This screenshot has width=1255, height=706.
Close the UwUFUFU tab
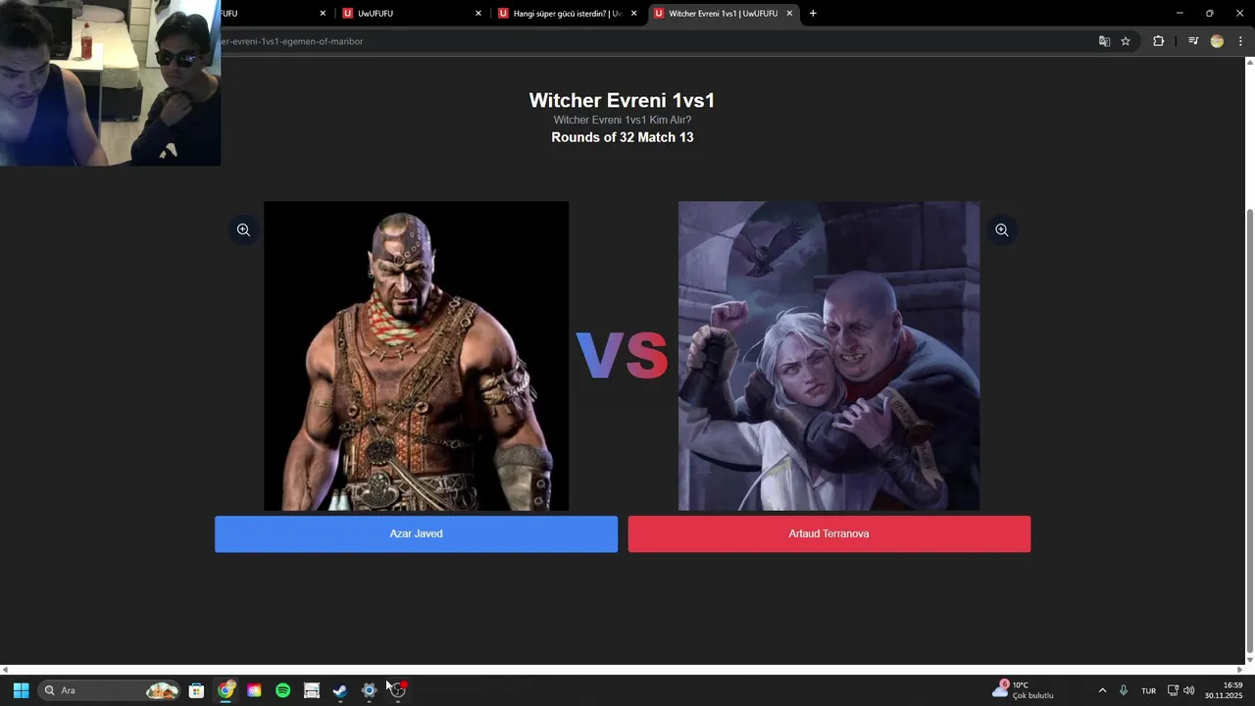[x=478, y=14]
